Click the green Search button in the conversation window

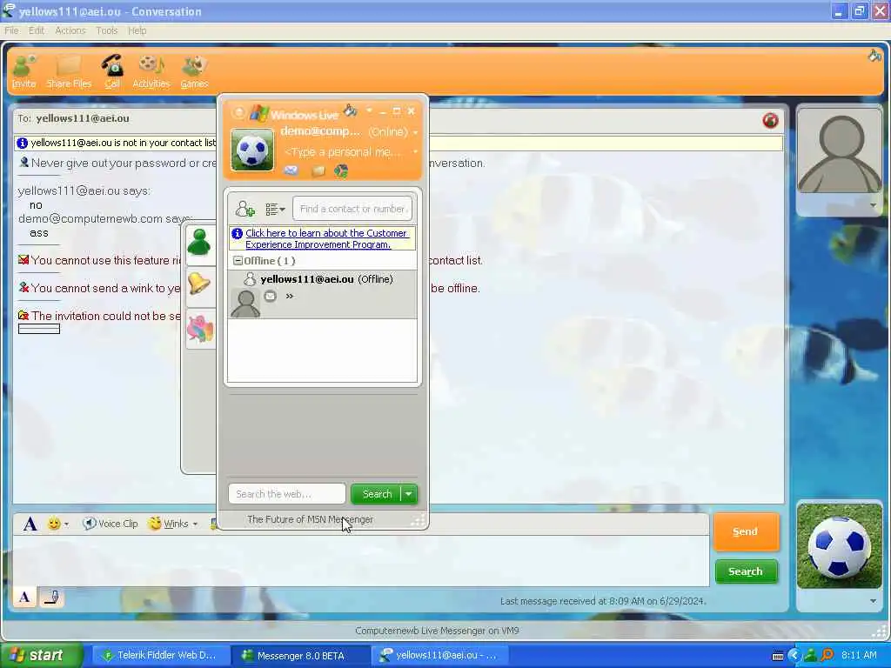point(746,571)
